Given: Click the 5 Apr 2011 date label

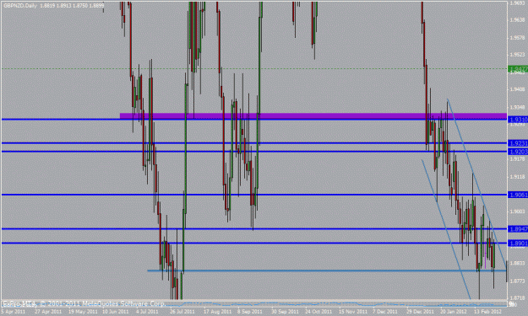Looking at the screenshot, I should point(14,312).
